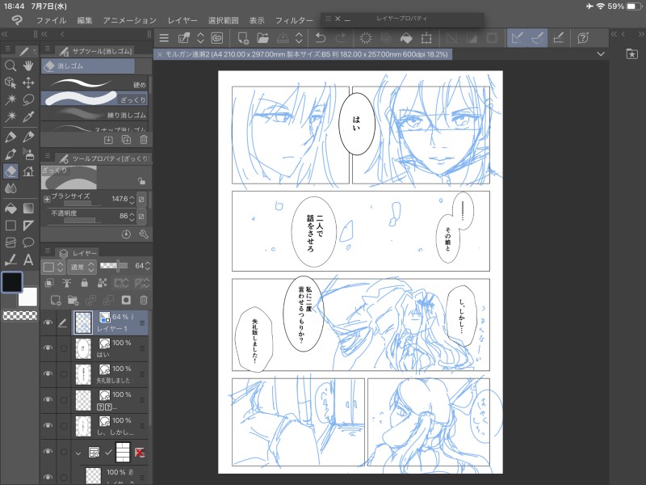Select the Lasso selection tool
The height and width of the screenshot is (485, 646).
pos(28,99)
